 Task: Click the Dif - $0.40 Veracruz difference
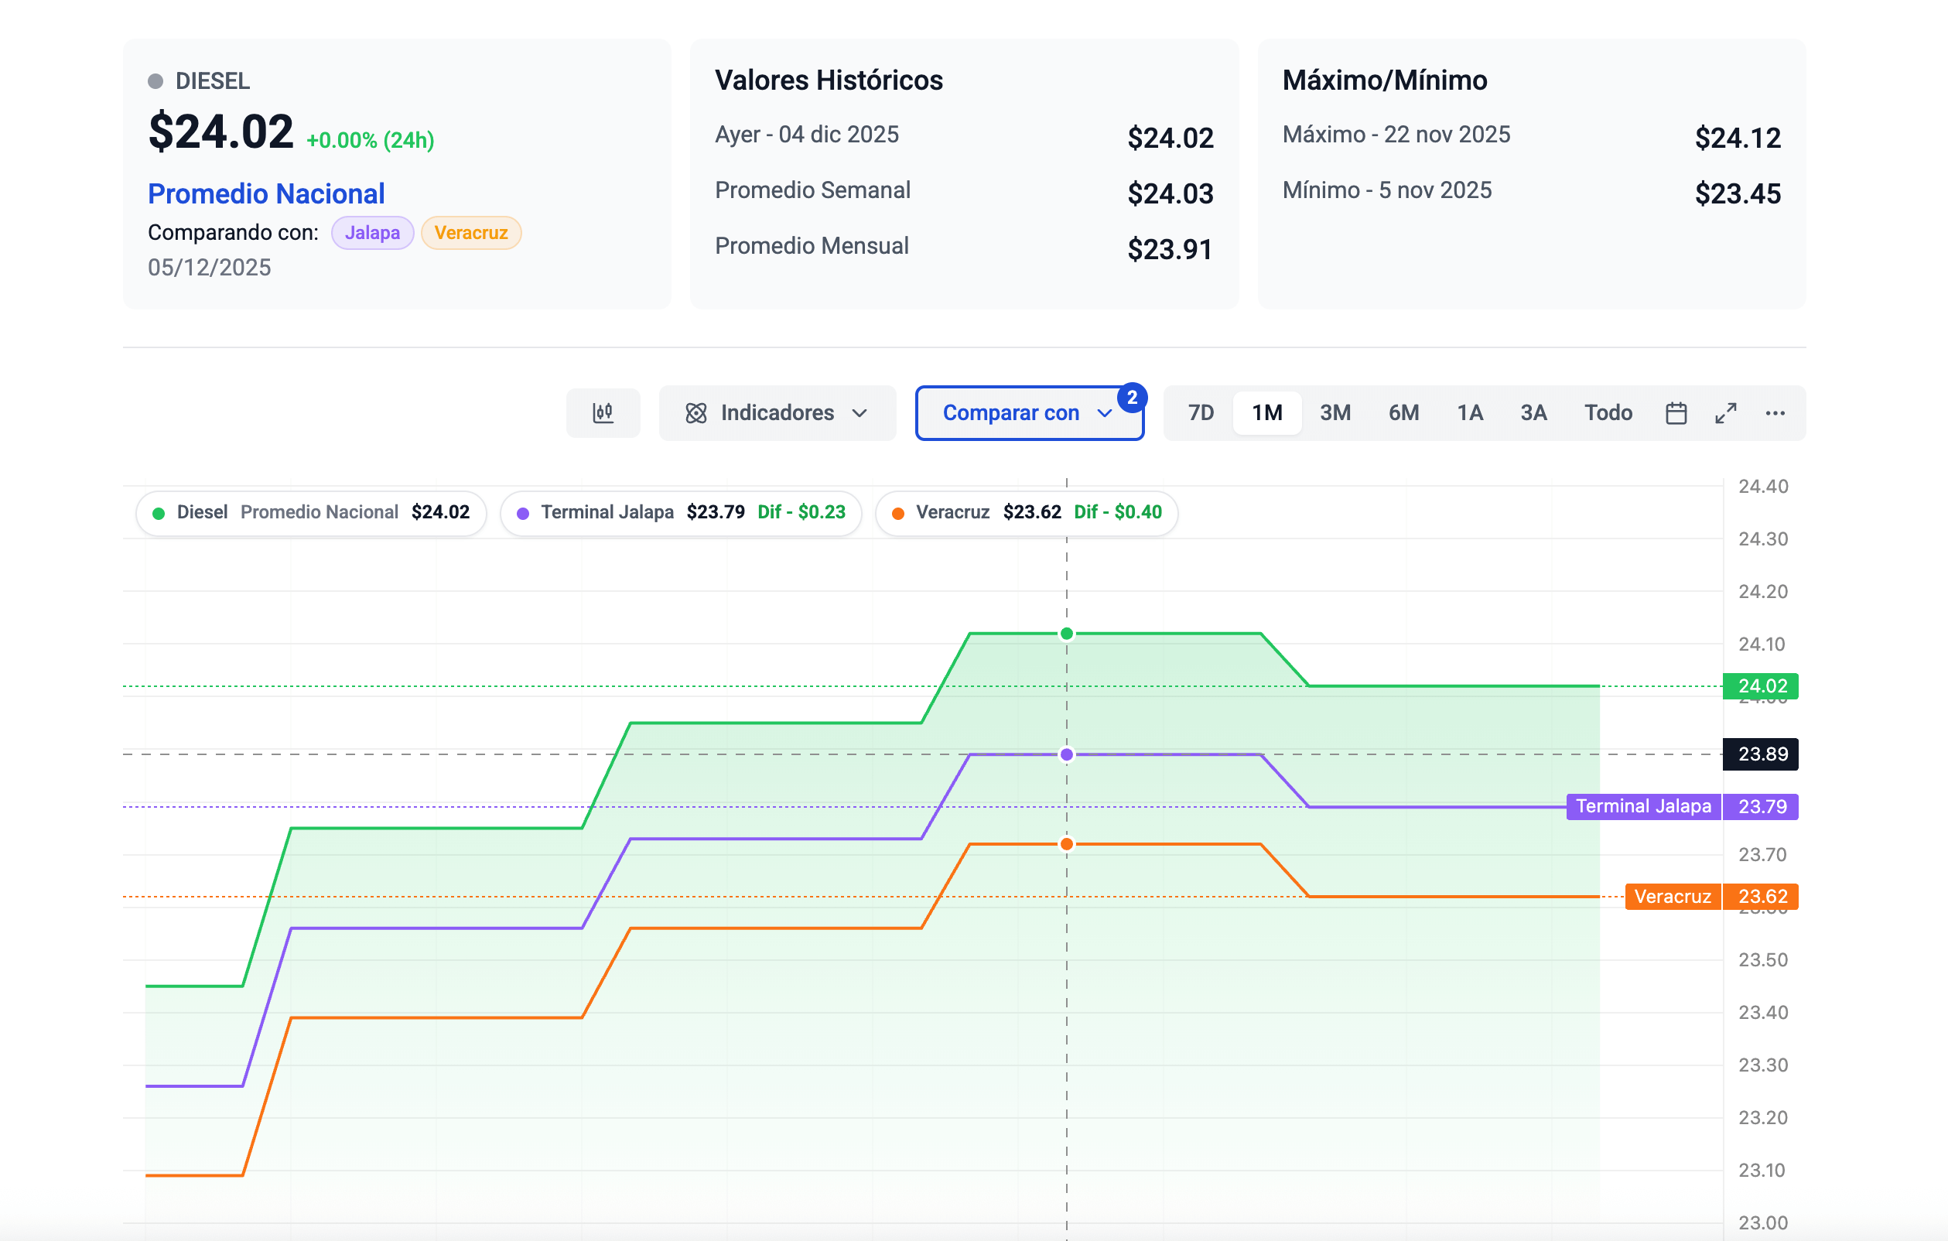[1118, 512]
